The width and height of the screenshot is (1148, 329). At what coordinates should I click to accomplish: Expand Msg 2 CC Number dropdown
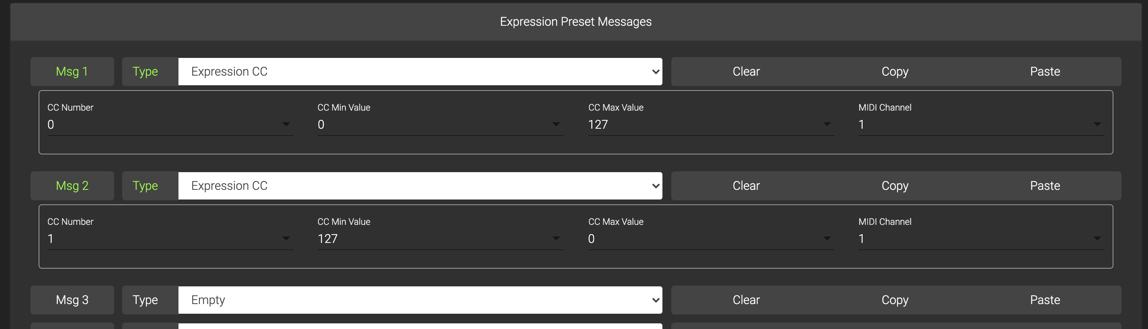point(170,239)
